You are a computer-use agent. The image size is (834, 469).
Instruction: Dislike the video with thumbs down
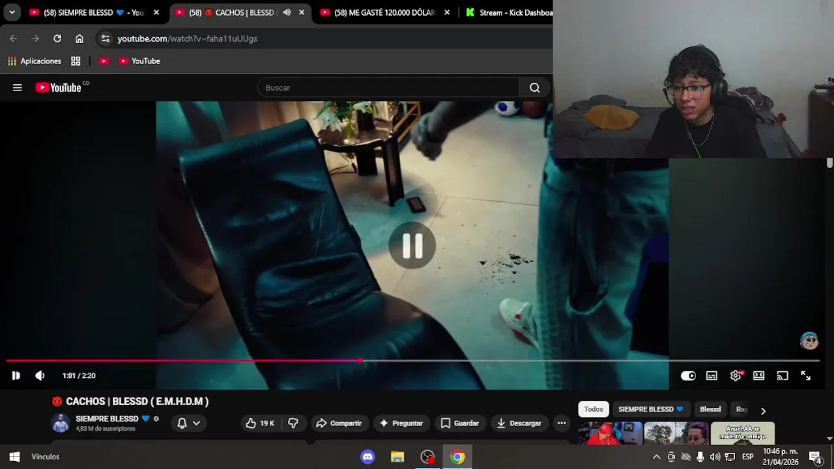coord(293,423)
